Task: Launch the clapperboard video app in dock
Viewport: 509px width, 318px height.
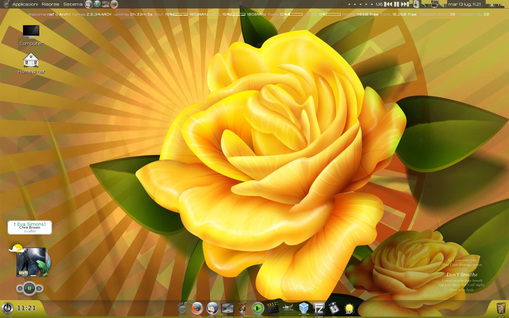Action: pyautogui.click(x=273, y=308)
